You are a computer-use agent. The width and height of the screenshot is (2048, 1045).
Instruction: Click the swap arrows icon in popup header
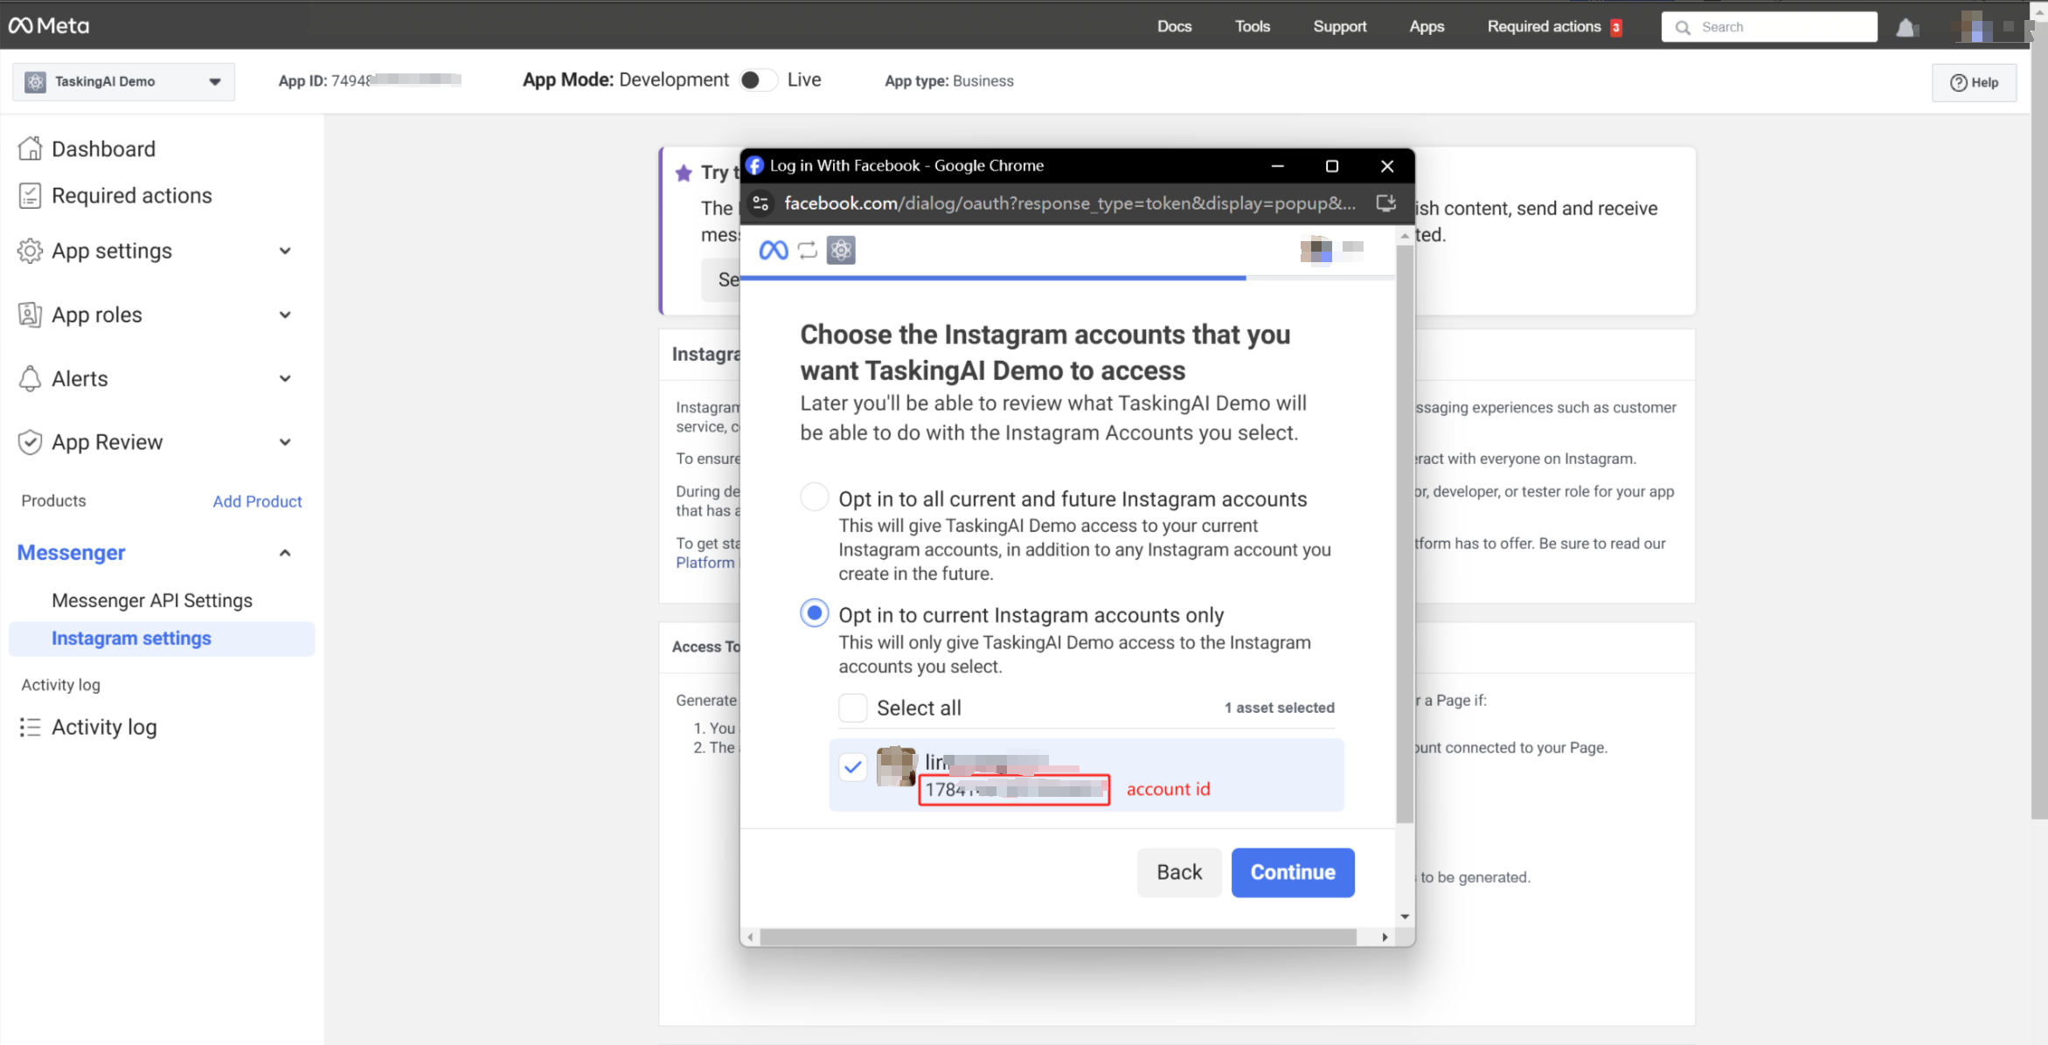(x=808, y=251)
